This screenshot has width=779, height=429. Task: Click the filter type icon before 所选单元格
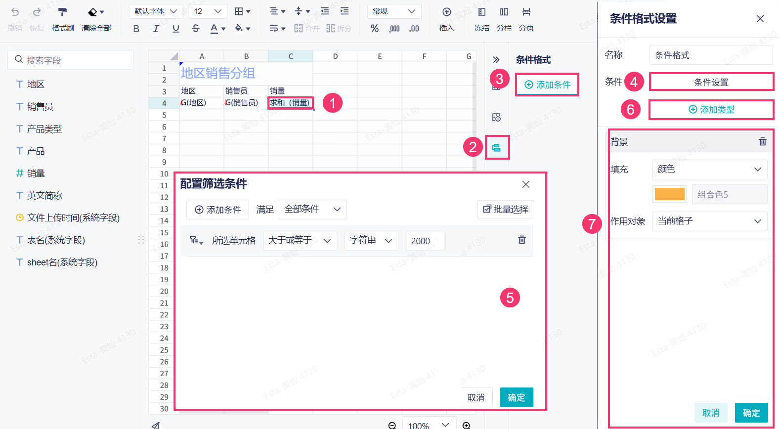[x=196, y=241]
